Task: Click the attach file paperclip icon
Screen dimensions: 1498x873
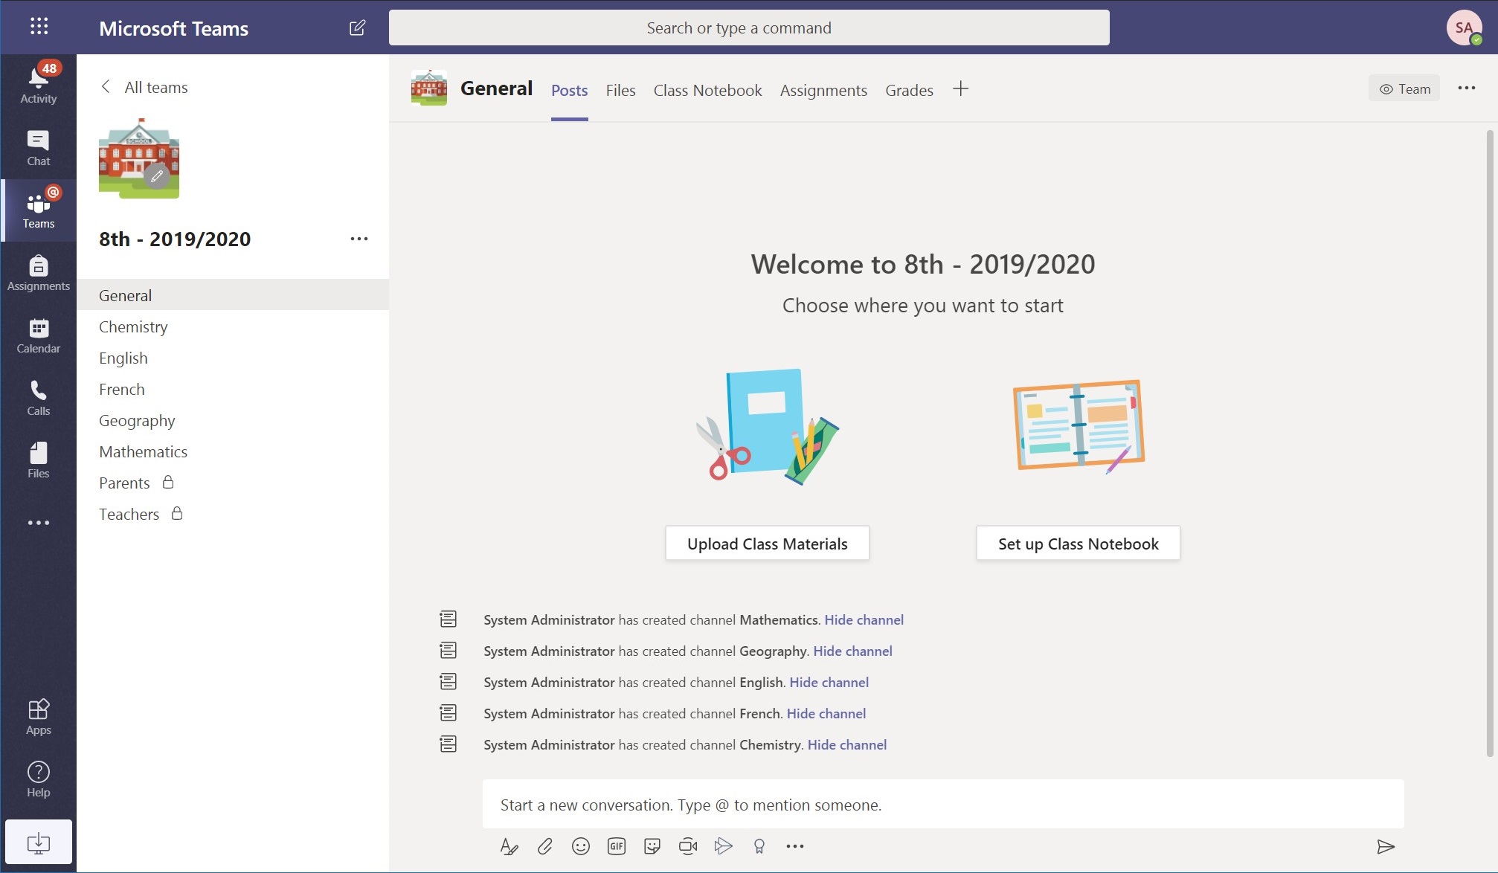Action: point(544,846)
